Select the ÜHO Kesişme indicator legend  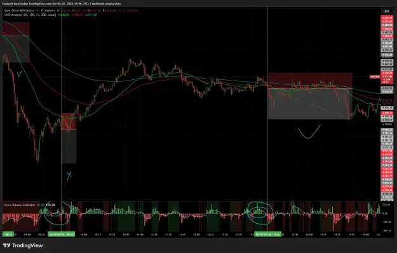pos(30,15)
